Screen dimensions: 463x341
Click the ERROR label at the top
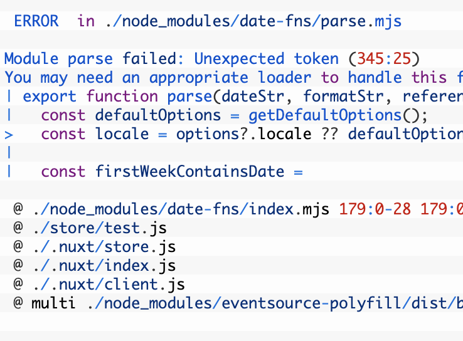(36, 21)
